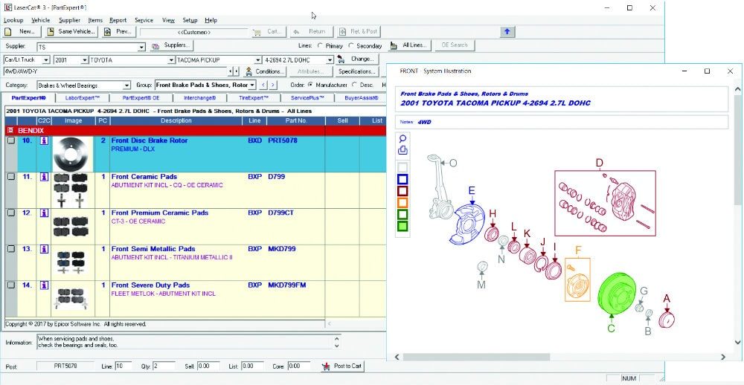Click the Return toolbar button
This screenshot has height=385, width=744.
click(311, 32)
